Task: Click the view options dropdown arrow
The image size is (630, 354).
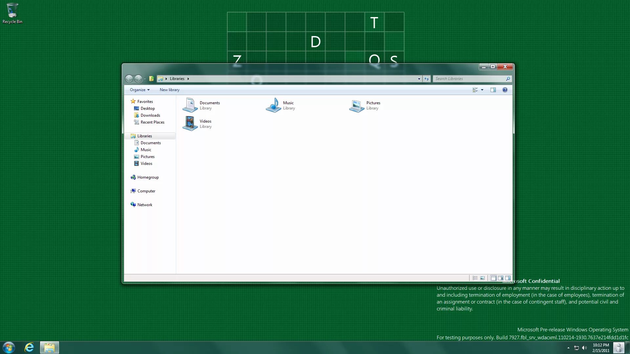Action: click(482, 89)
